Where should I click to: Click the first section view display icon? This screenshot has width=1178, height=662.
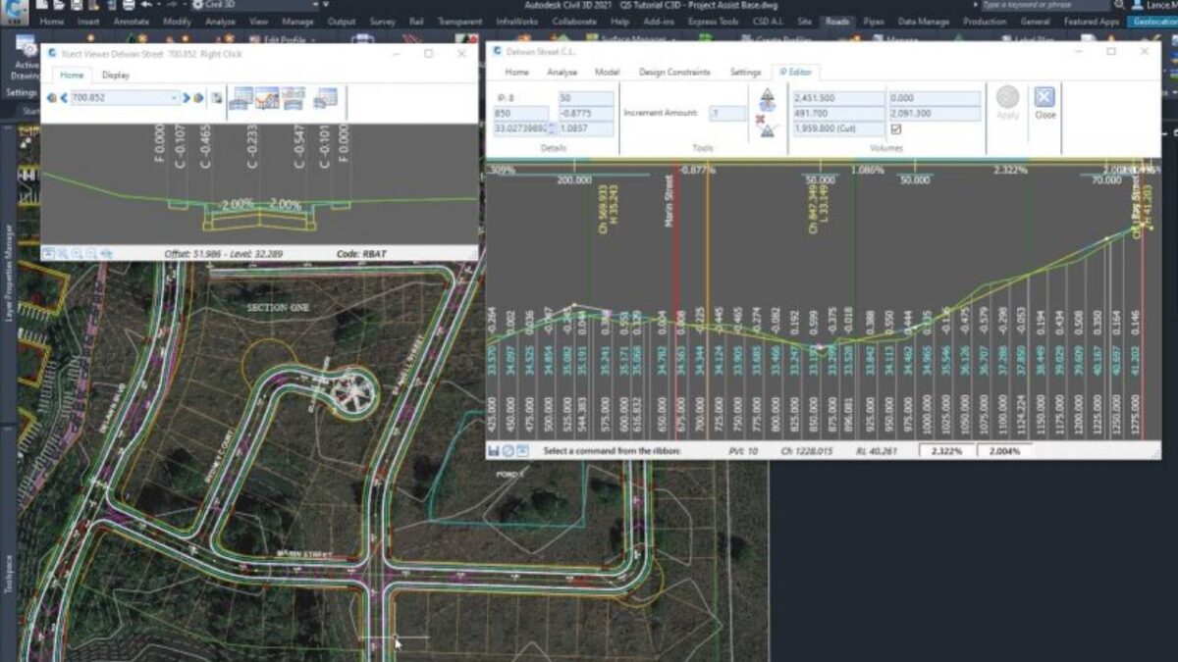point(242,97)
